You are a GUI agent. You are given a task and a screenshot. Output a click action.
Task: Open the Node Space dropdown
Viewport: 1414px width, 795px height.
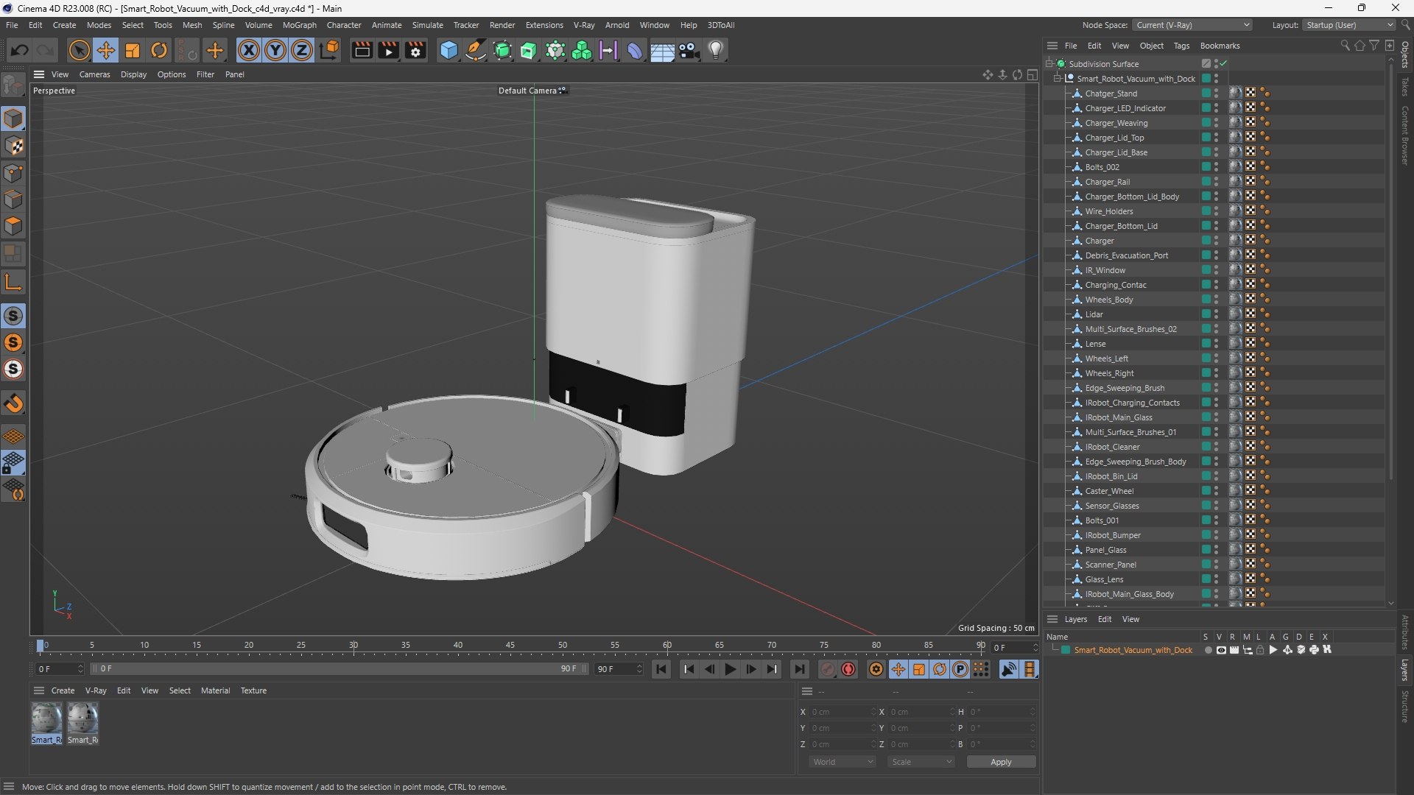click(x=1192, y=25)
